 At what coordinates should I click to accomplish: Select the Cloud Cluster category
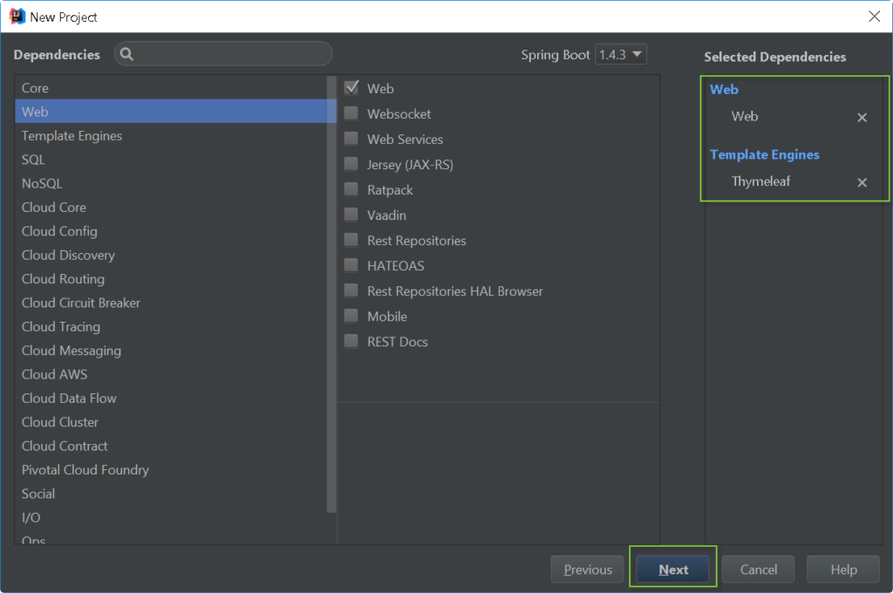coord(172,422)
